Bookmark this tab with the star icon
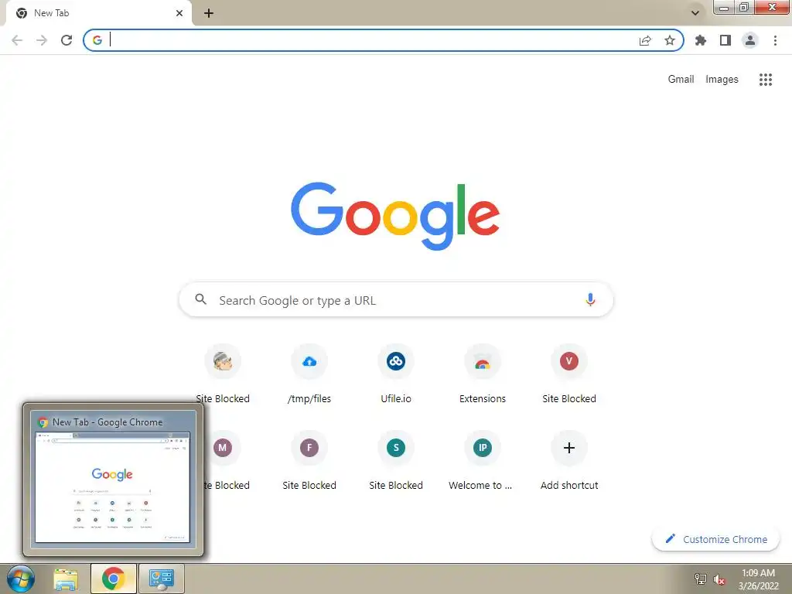Viewport: 792px width, 594px height. [670, 40]
